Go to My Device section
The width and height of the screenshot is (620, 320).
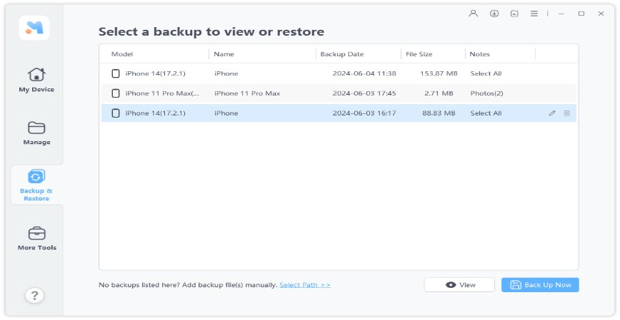point(36,79)
